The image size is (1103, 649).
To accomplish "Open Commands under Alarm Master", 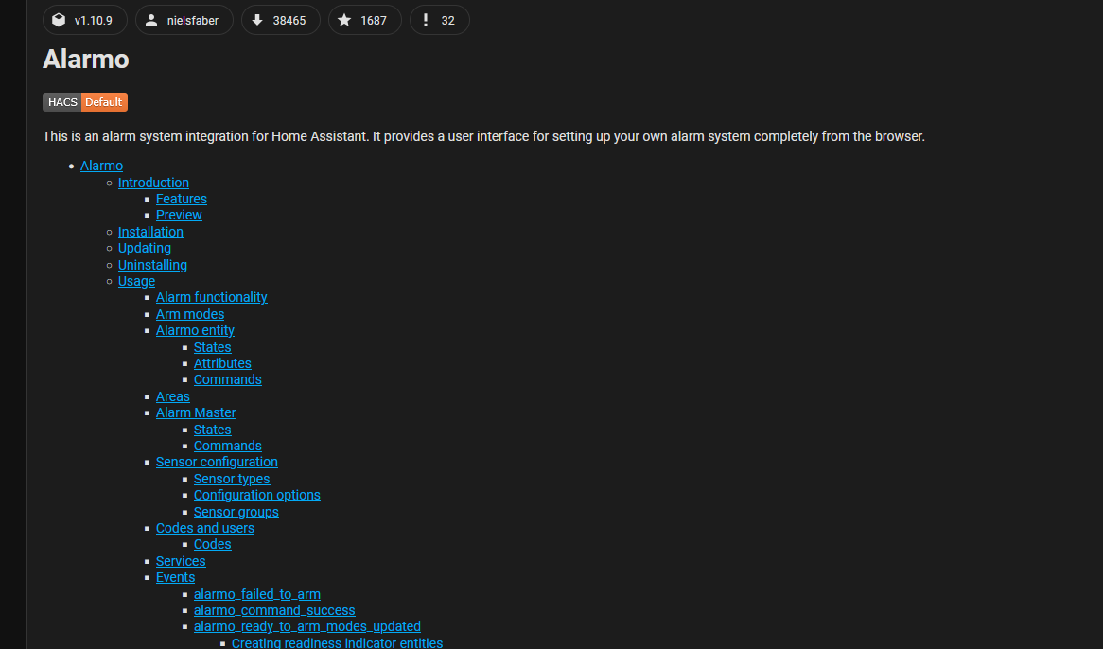I will pyautogui.click(x=228, y=446).
